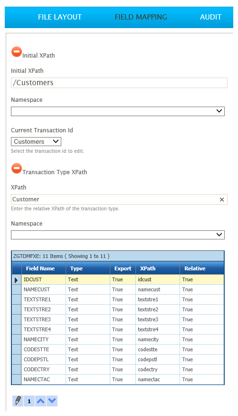This screenshot has height=416, width=238.
Task: Open the first Namespace dropdown
Action: coord(117,111)
